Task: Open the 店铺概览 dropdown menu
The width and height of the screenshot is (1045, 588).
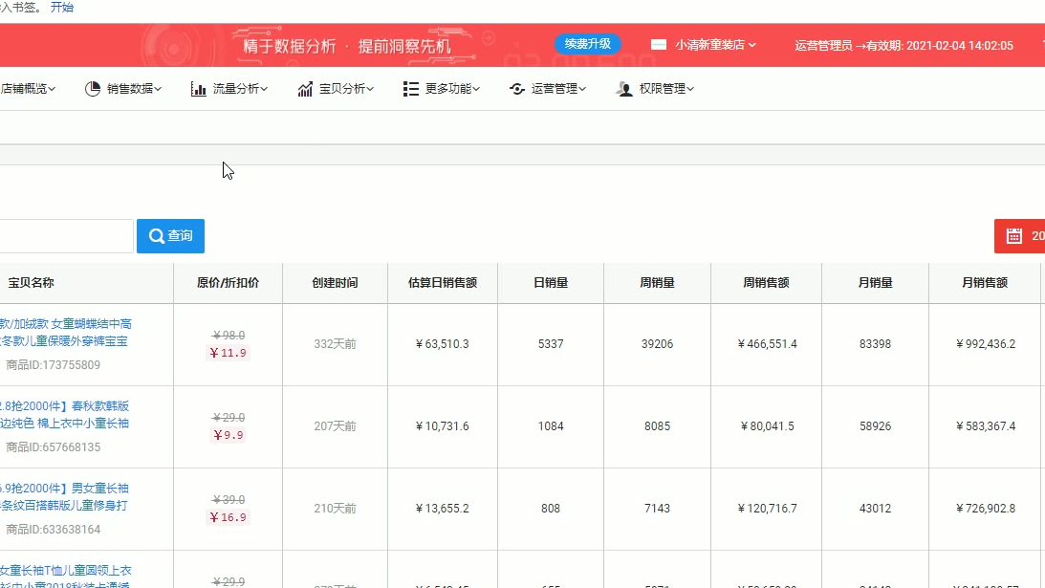Action: 28,89
